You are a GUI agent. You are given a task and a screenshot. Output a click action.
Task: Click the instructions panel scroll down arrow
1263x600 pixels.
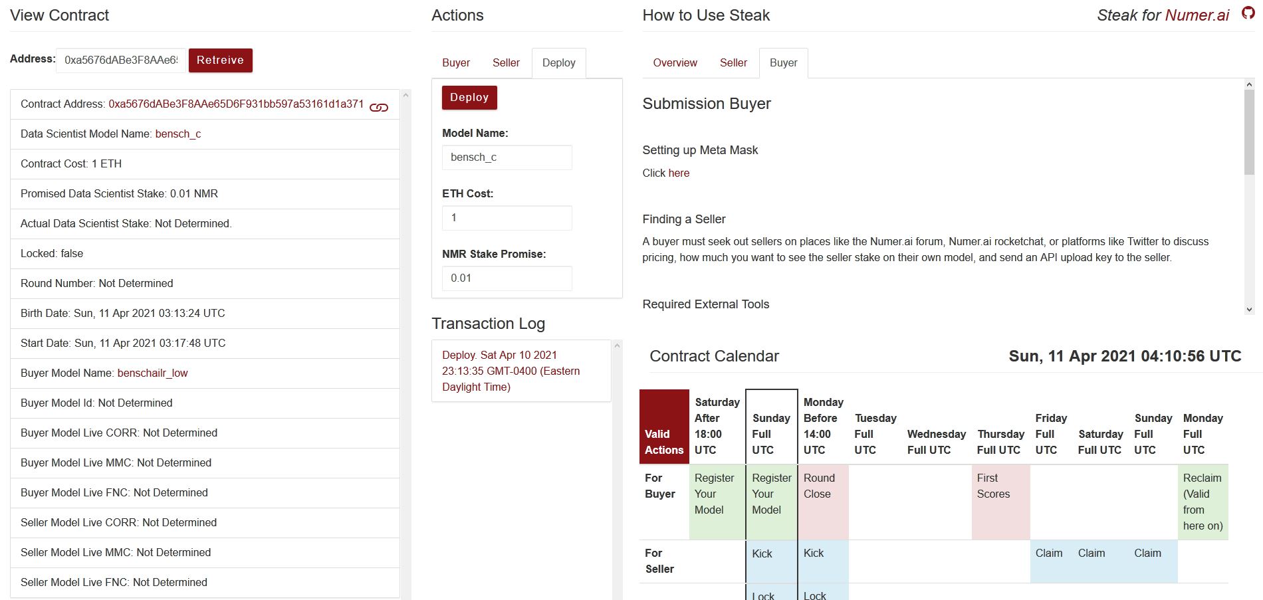pyautogui.click(x=1249, y=310)
